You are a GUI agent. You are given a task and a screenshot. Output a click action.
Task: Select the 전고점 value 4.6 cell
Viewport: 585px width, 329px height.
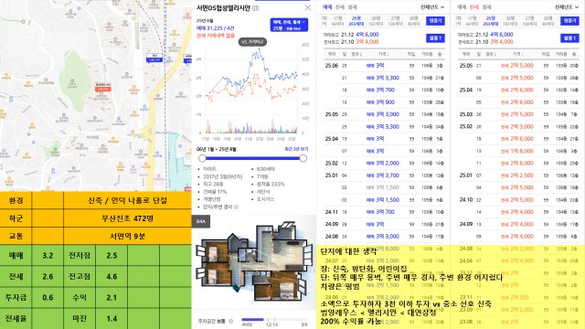pyautogui.click(x=112, y=276)
